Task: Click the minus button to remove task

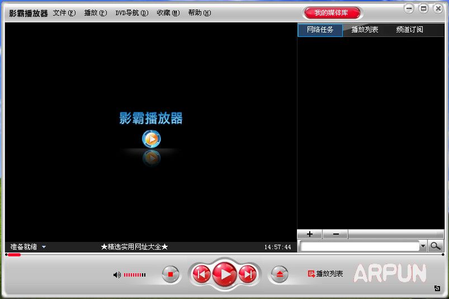Action: tap(335, 234)
